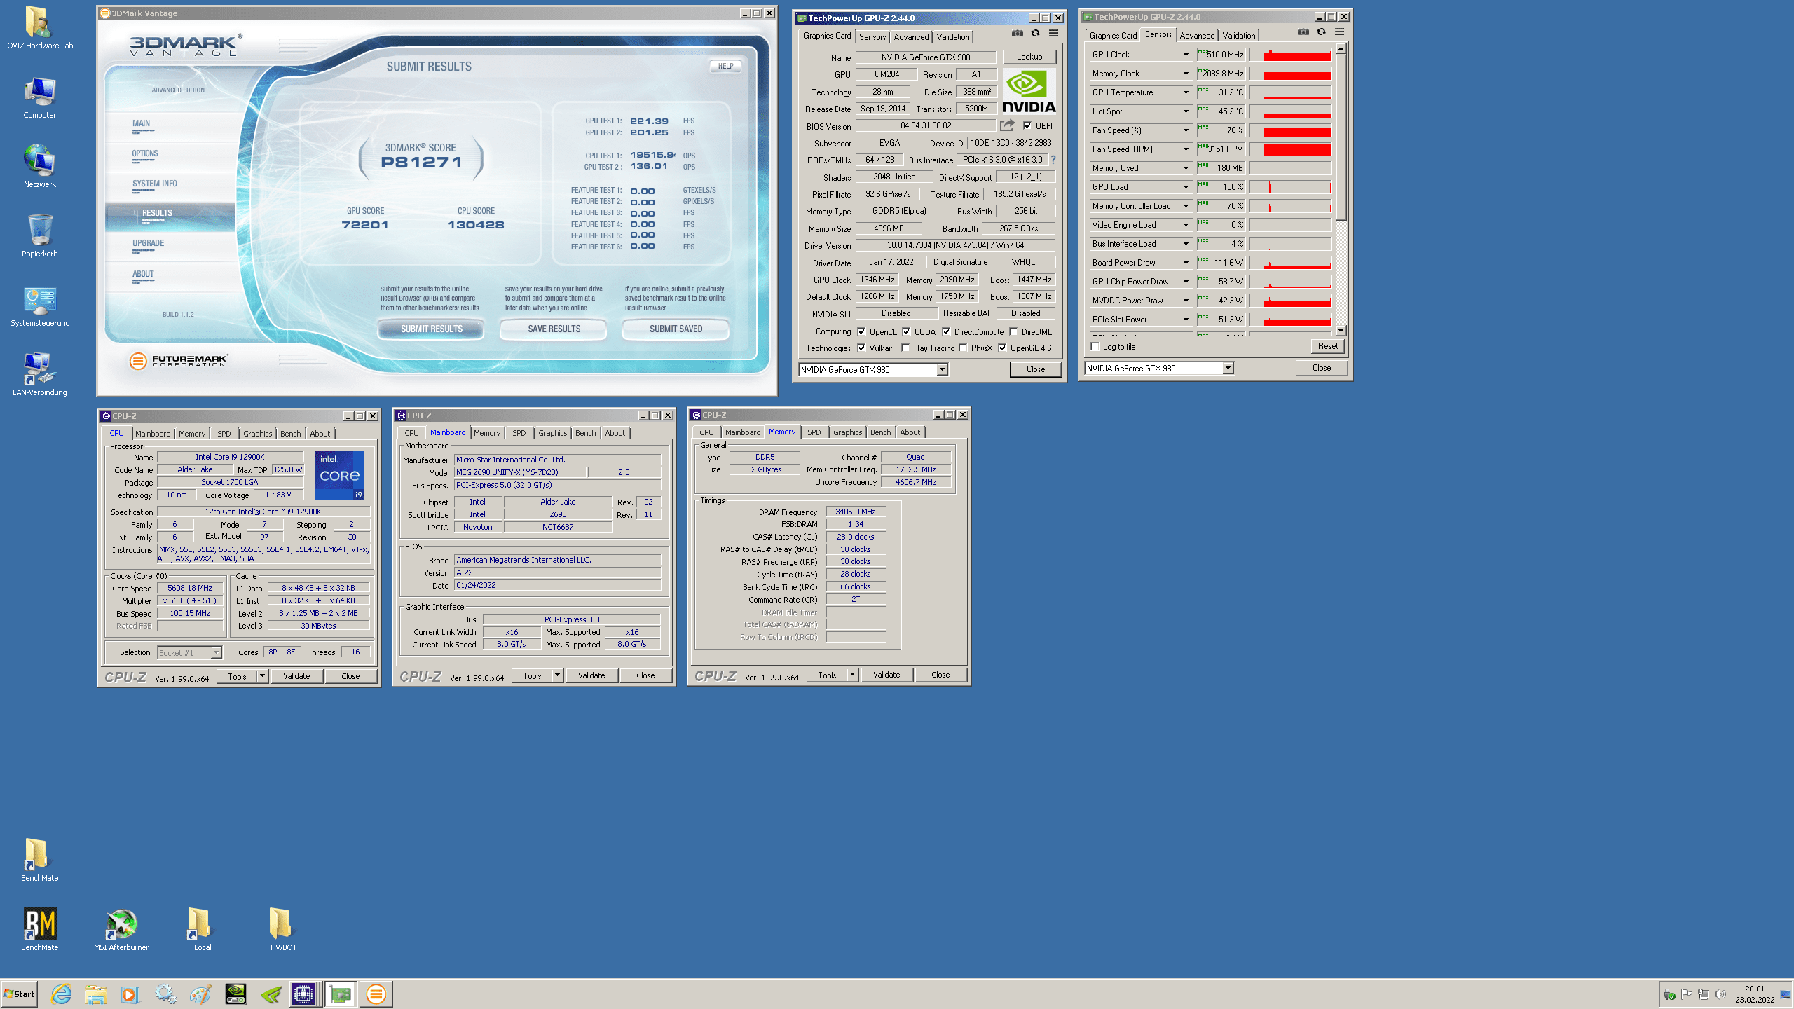
Task: Click the GPU-Z refresh icon in Graphics Card window
Action: click(x=1035, y=34)
